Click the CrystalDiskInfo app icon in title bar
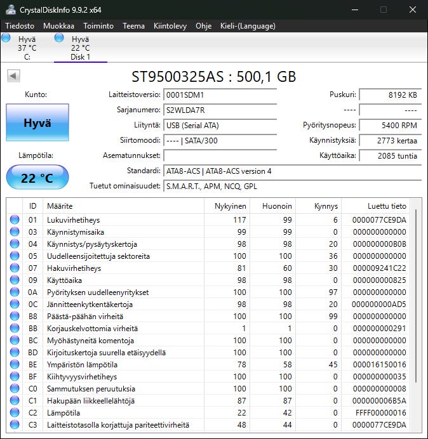Viewport: 428px width, 439px height. point(10,10)
